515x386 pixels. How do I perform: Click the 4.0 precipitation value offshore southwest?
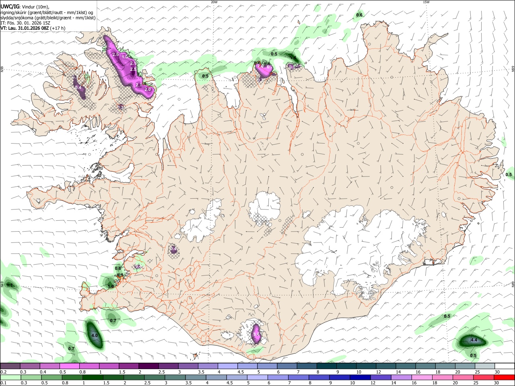point(95,335)
